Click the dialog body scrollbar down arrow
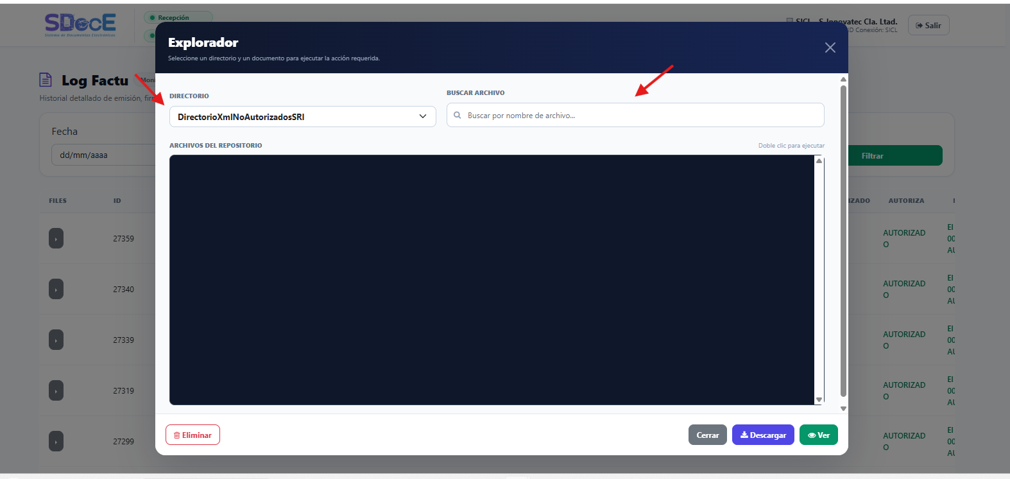The width and height of the screenshot is (1010, 479). [x=843, y=408]
